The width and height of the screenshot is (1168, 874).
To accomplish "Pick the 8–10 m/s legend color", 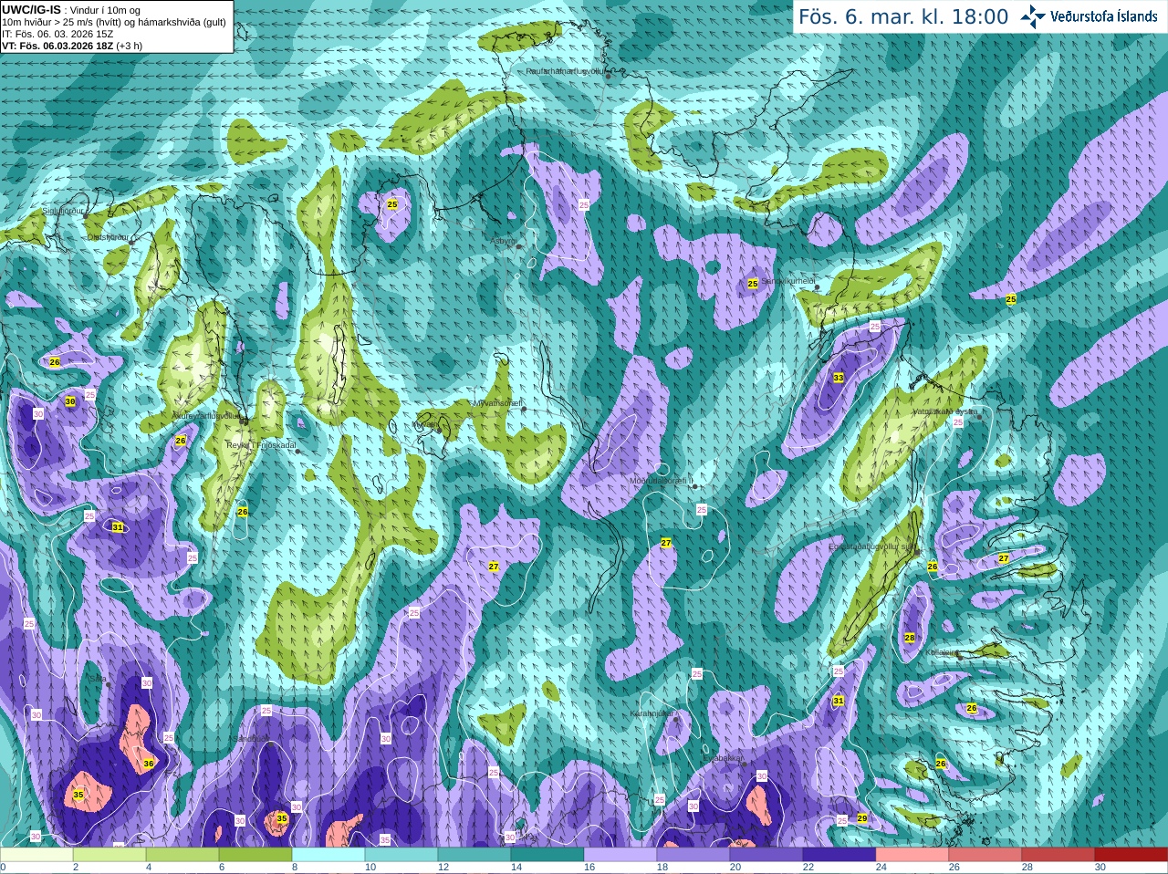I will 328,855.
